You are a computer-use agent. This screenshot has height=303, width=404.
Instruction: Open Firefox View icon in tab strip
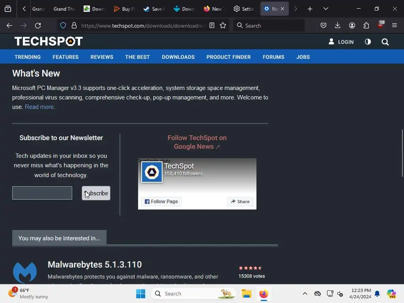(8, 9)
